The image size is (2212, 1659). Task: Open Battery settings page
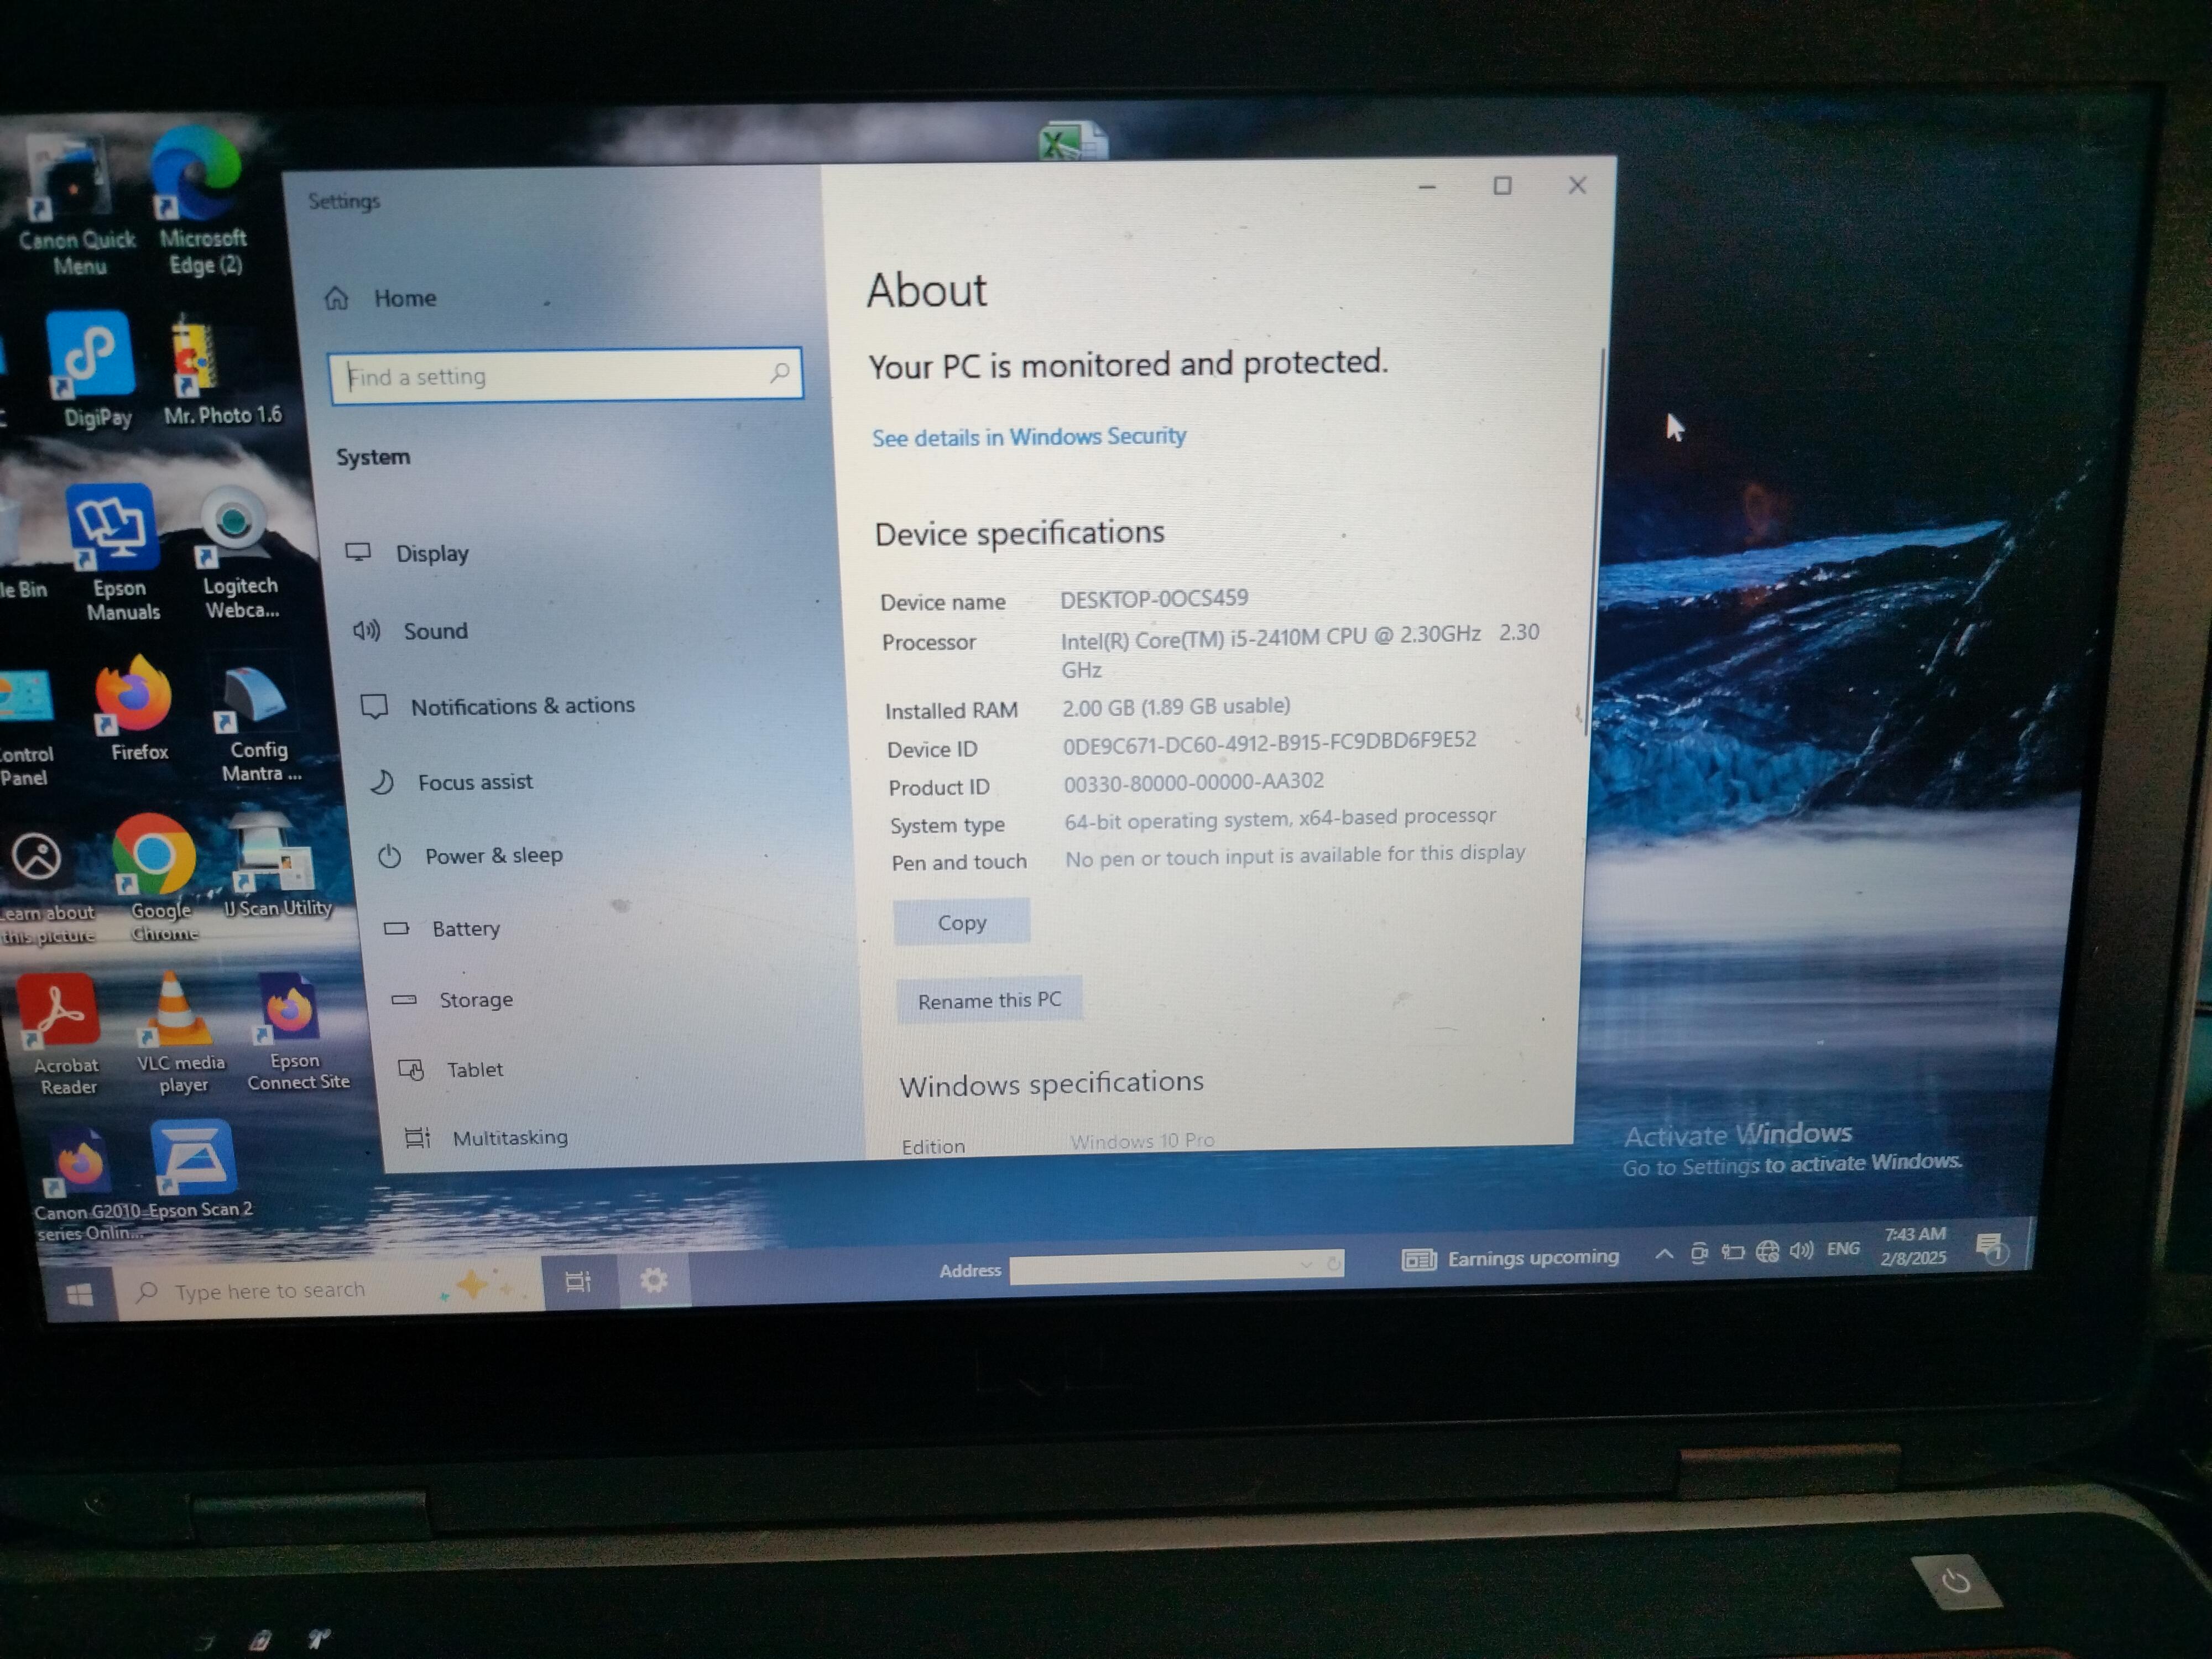pos(442,928)
